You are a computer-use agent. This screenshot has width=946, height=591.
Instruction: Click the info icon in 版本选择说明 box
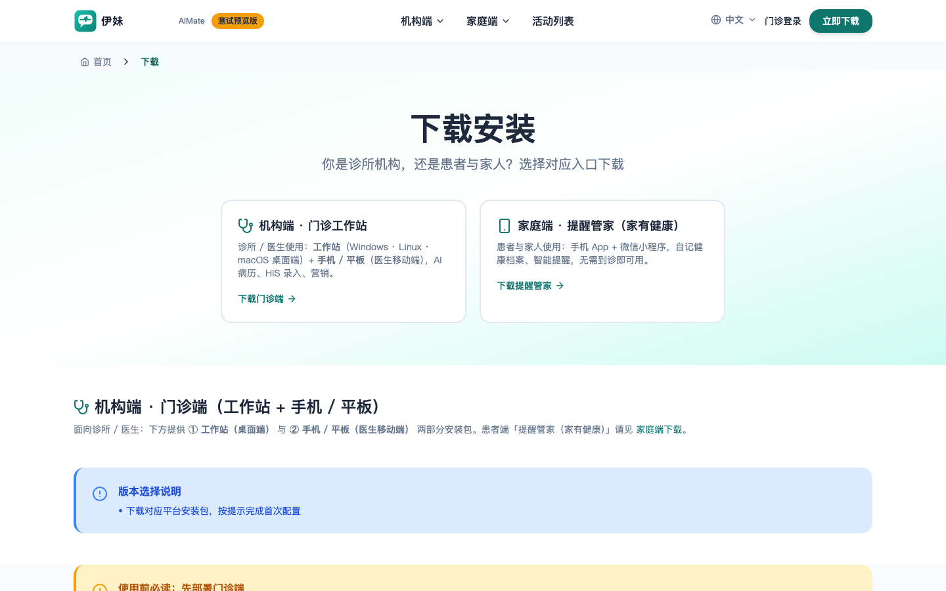click(x=100, y=494)
